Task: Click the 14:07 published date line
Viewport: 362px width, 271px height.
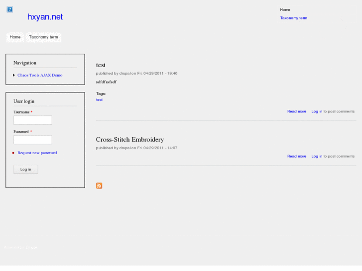Action: point(136,148)
